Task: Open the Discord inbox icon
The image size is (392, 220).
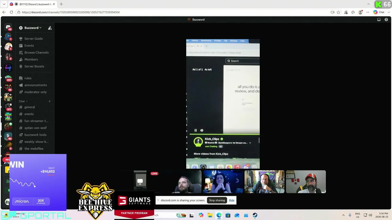Action: tap(379, 20)
